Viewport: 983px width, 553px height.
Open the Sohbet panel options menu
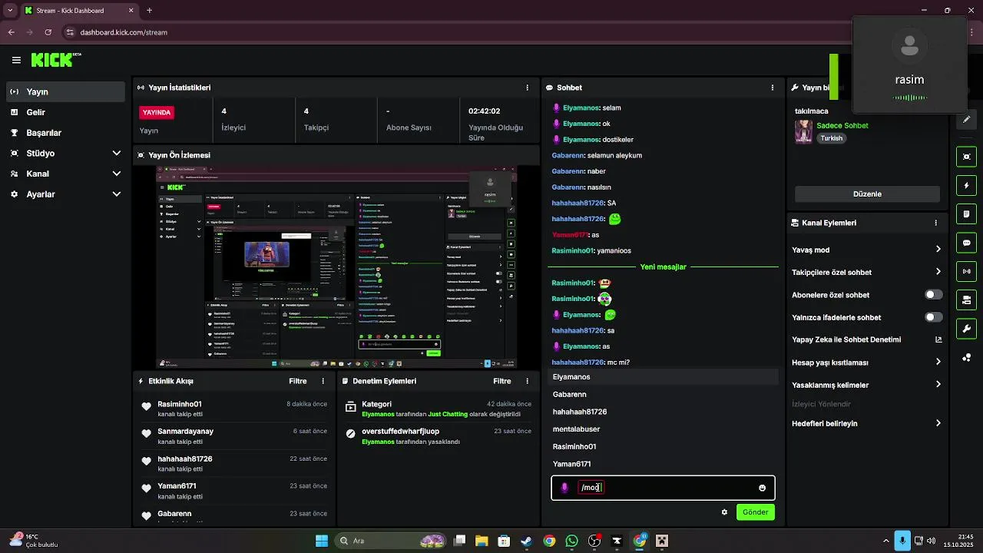tap(773, 88)
